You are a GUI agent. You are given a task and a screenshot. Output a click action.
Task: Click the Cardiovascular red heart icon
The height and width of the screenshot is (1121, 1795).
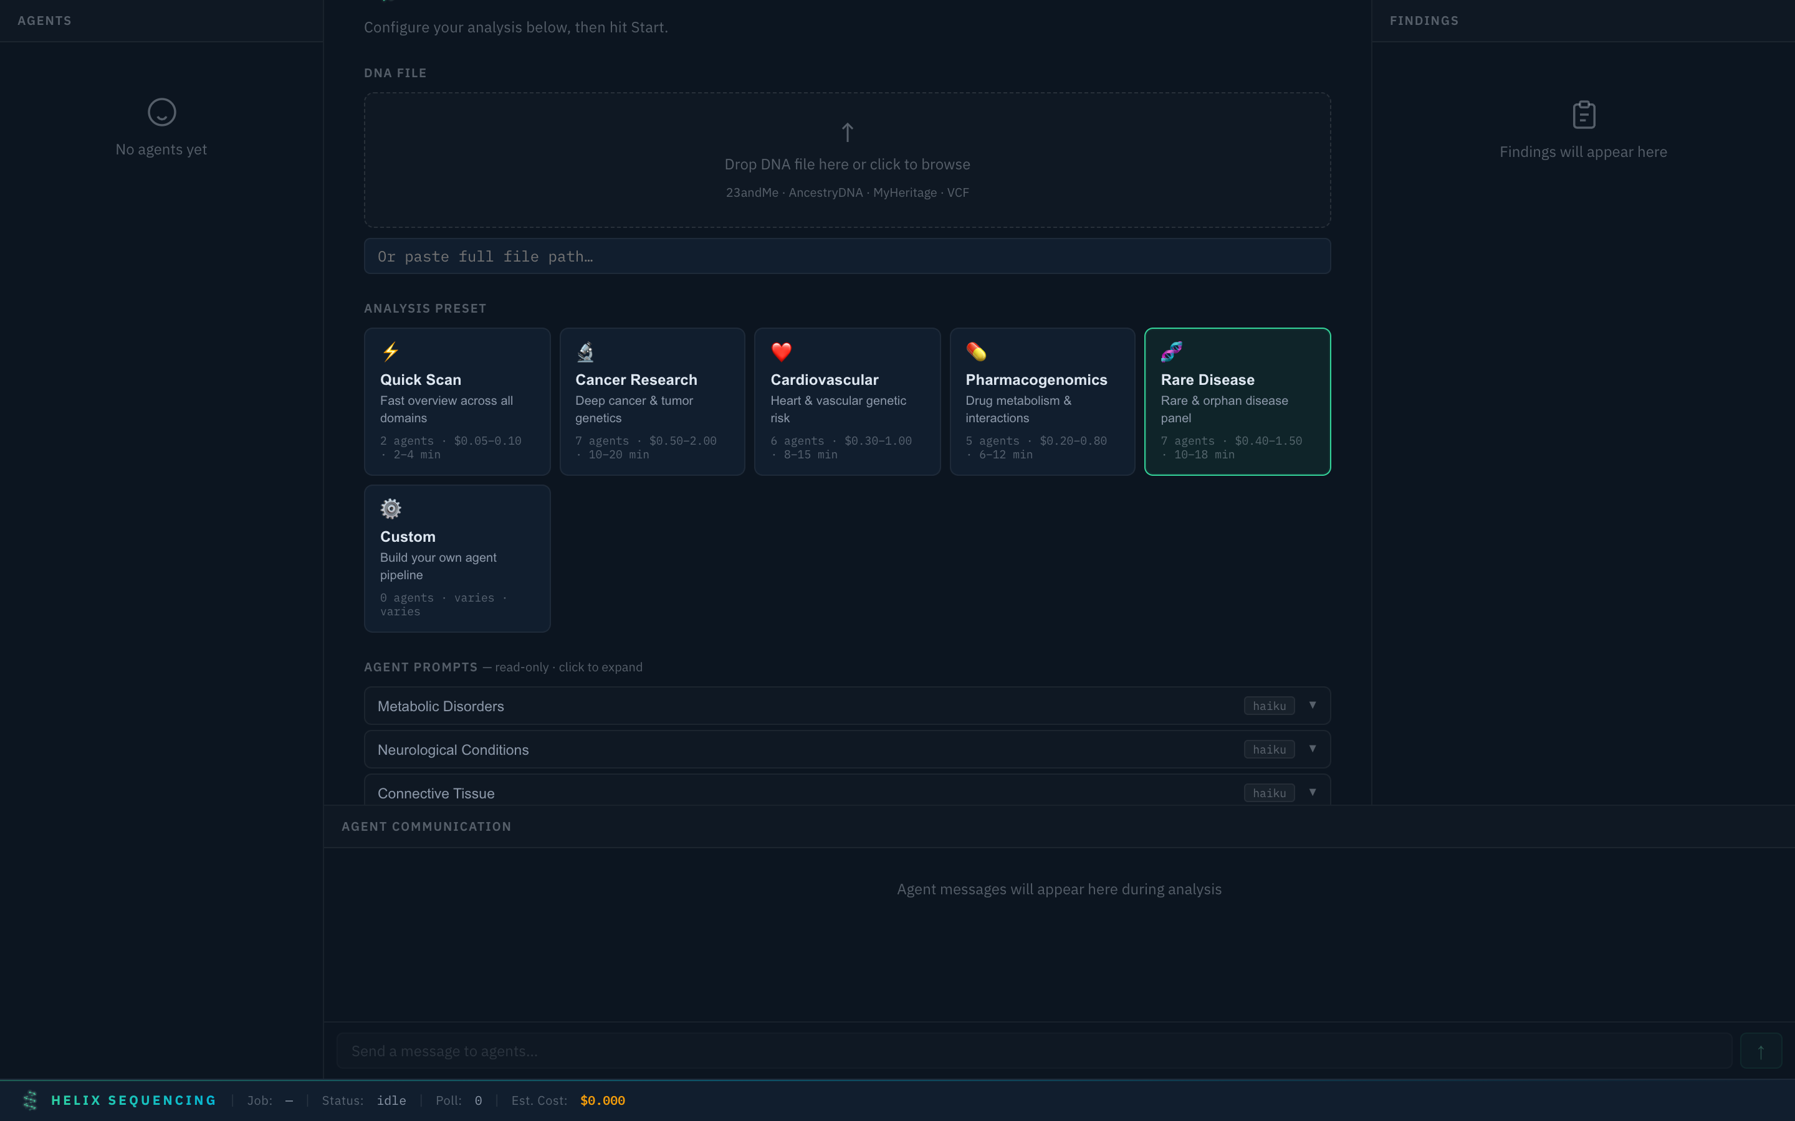coord(781,351)
